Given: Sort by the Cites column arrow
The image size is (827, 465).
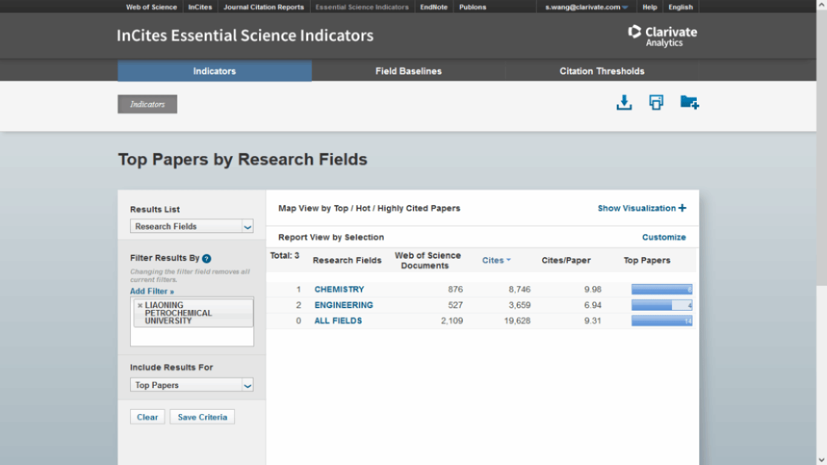Looking at the screenshot, I should tap(509, 260).
